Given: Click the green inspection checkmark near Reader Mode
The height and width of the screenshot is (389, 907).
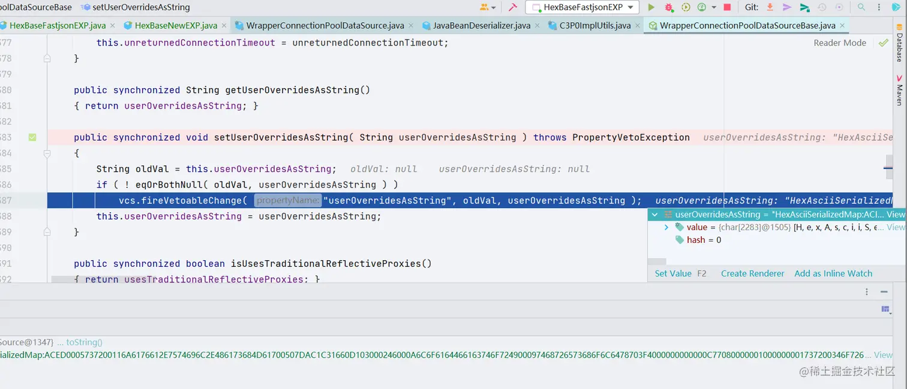Looking at the screenshot, I should [883, 43].
